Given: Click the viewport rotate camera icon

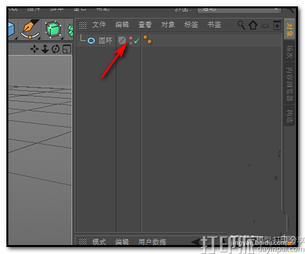Looking at the screenshot, I should pos(56,49).
